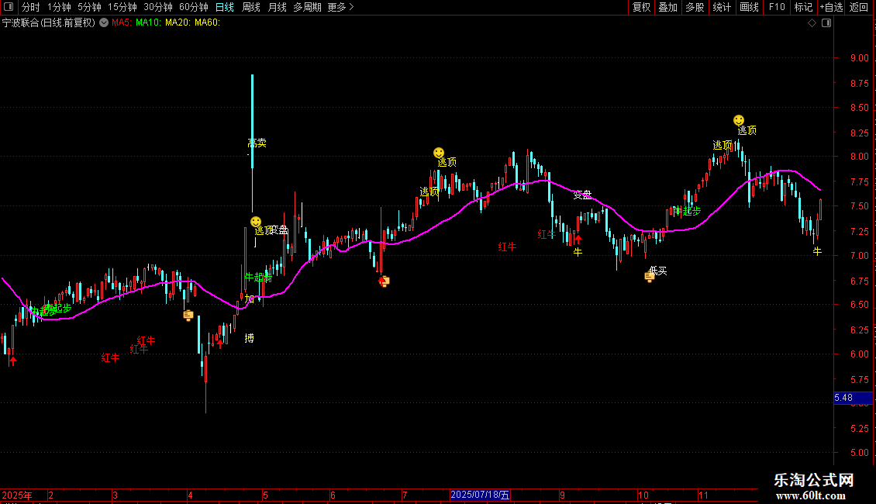876x504 pixels.
Task: Click the red up-arrow at the chart's left edge
Action: (x=12, y=361)
